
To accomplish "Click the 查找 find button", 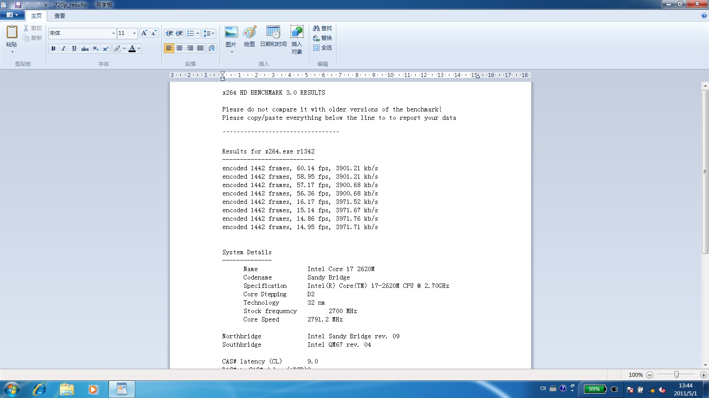I will click(323, 28).
